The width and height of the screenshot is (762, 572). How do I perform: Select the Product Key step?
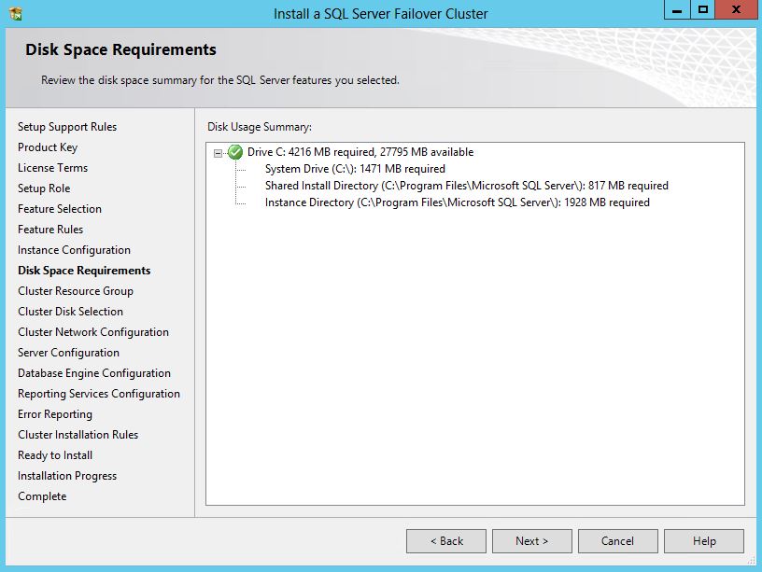click(48, 147)
